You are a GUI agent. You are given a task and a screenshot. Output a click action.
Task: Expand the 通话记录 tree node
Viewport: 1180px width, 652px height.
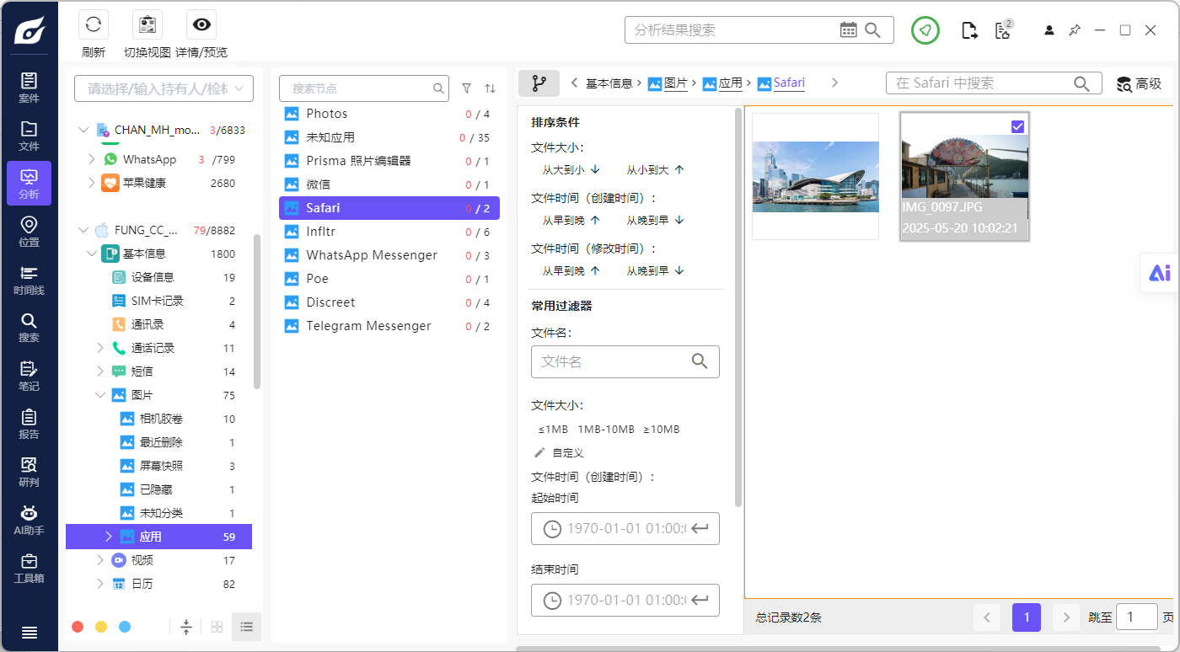pos(100,348)
